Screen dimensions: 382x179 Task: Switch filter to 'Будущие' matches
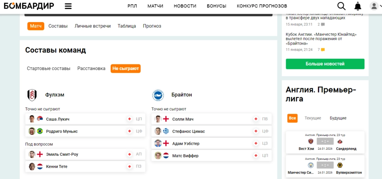point(338,118)
